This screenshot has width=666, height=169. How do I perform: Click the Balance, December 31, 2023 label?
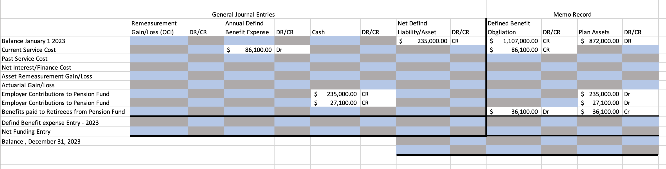41,141
